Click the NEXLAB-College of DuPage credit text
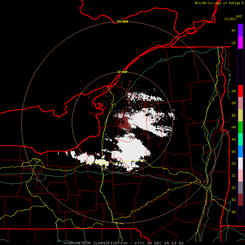The height and width of the screenshot is (245, 245). (x=217, y=3)
